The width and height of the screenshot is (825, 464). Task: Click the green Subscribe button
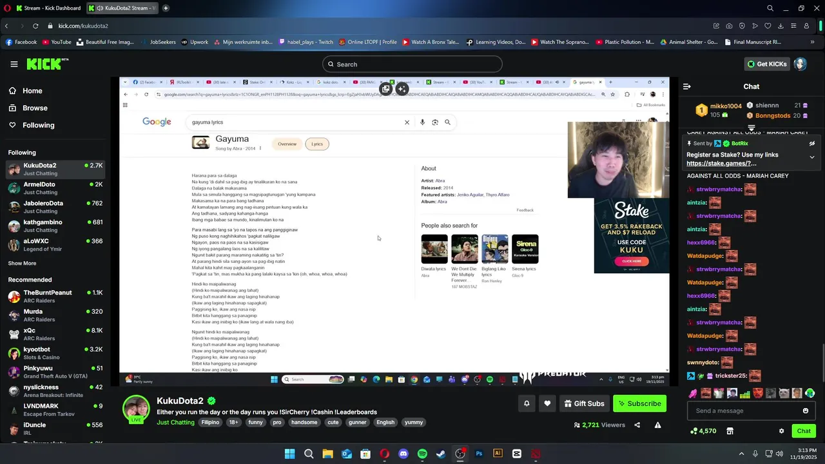(639, 403)
